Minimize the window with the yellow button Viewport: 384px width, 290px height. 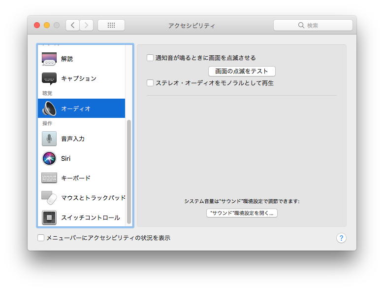(x=47, y=25)
